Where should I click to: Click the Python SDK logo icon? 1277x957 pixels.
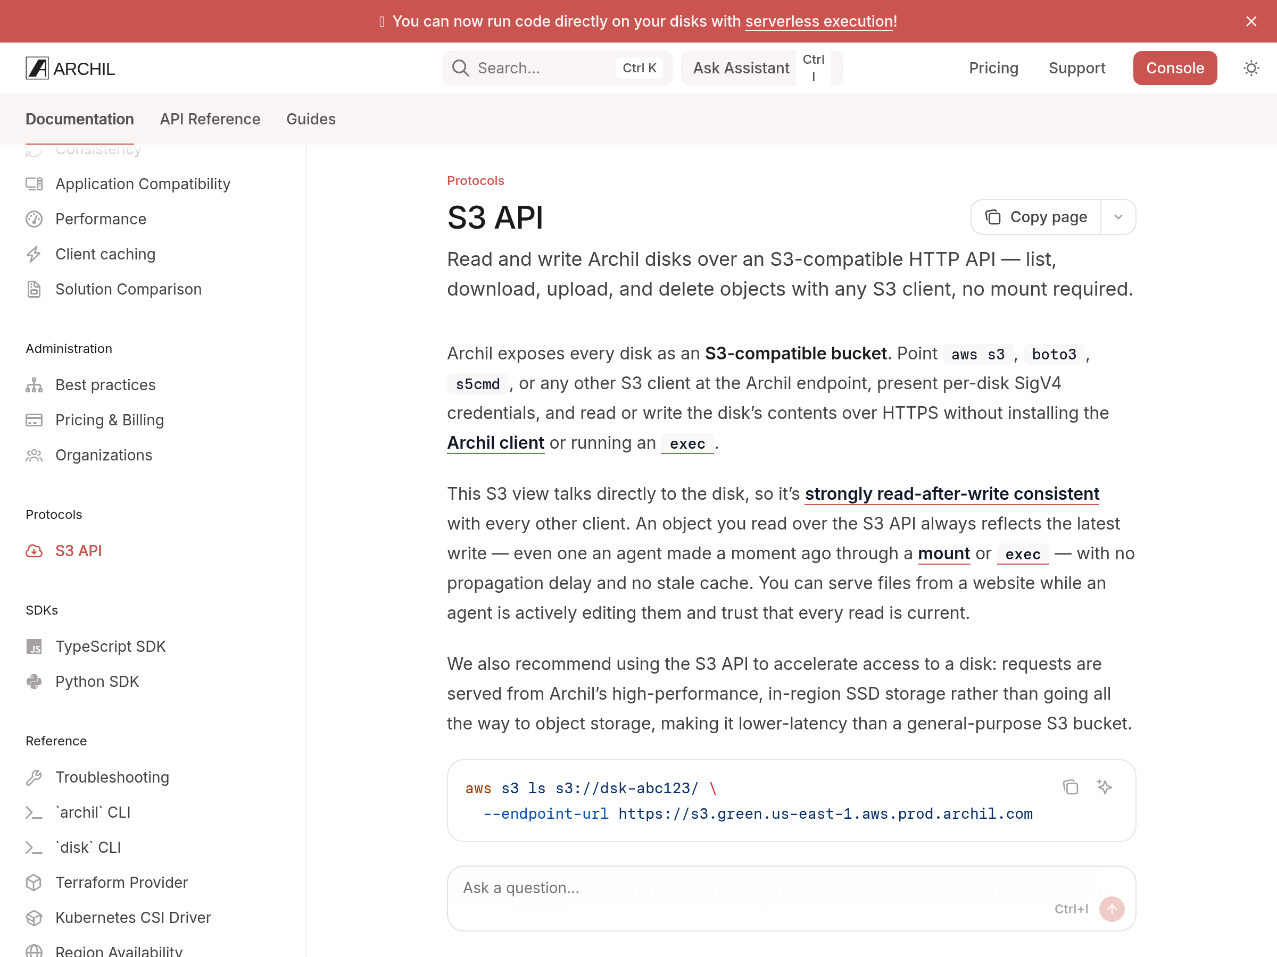(x=34, y=683)
